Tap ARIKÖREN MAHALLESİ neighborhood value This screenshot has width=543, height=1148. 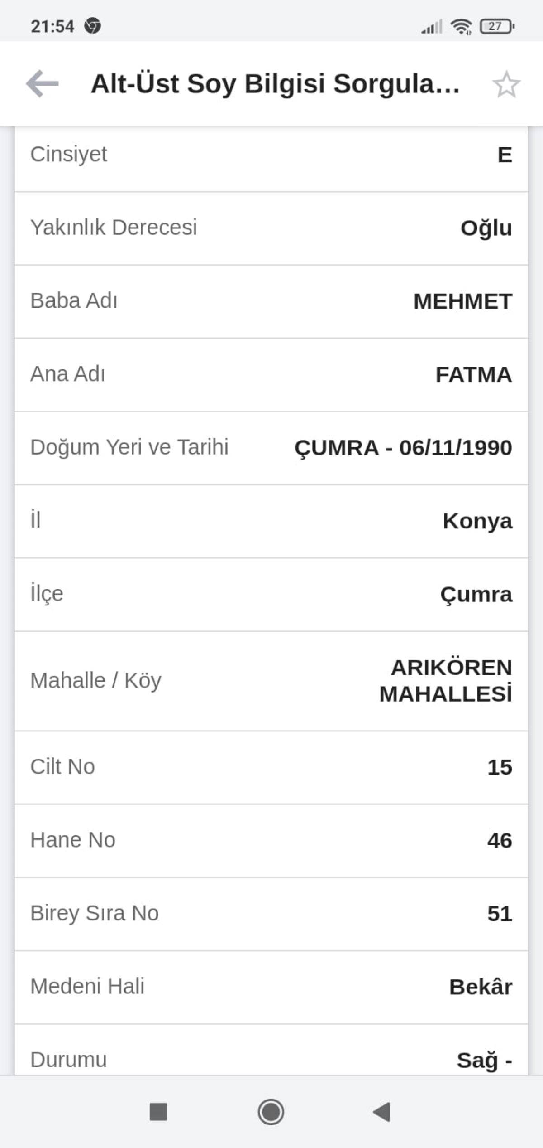446,681
